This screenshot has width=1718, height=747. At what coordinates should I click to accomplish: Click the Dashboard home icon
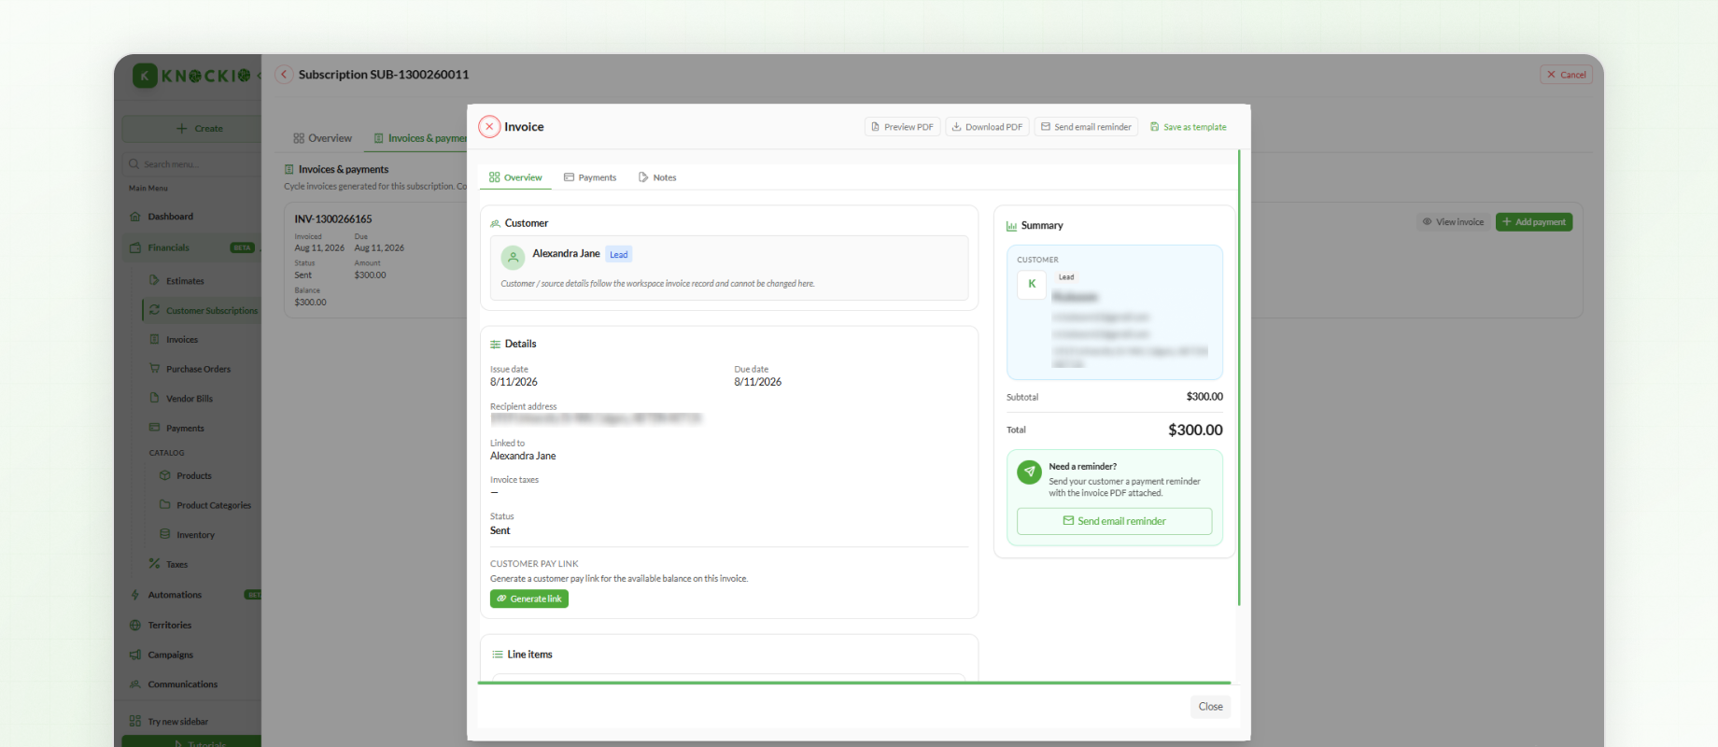(x=135, y=217)
